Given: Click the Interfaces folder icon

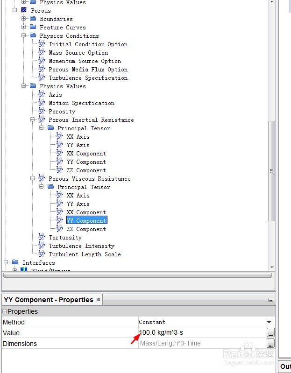Looking at the screenshot, I should click(x=15, y=262).
